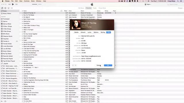This screenshot has height=103, width=184.
Task: Open the 80's Music smart playlist
Action: [6, 34]
